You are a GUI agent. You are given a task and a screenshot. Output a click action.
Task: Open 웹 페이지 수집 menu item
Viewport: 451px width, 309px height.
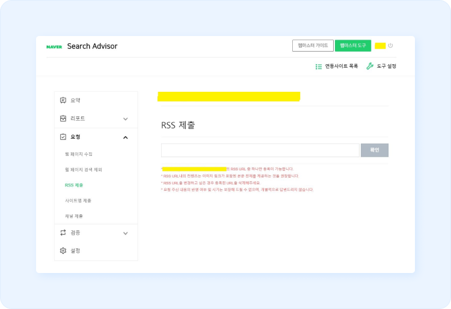79,154
